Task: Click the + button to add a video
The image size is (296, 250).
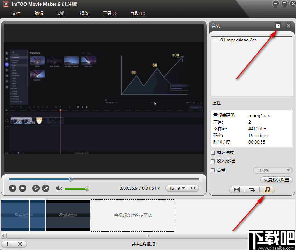Action: [7, 244]
